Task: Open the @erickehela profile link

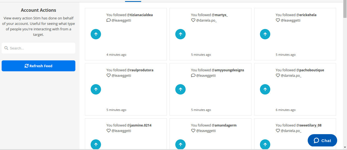Action: (306, 15)
